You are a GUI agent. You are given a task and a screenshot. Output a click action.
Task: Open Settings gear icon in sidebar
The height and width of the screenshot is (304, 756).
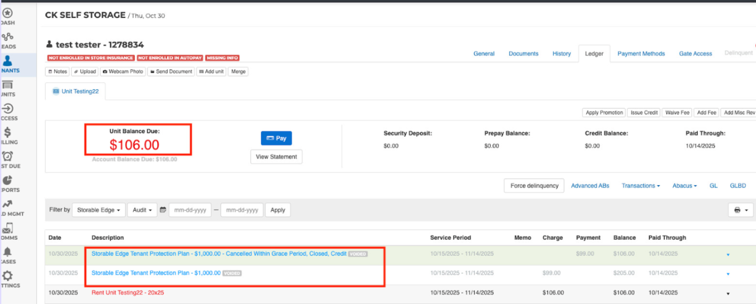8,276
